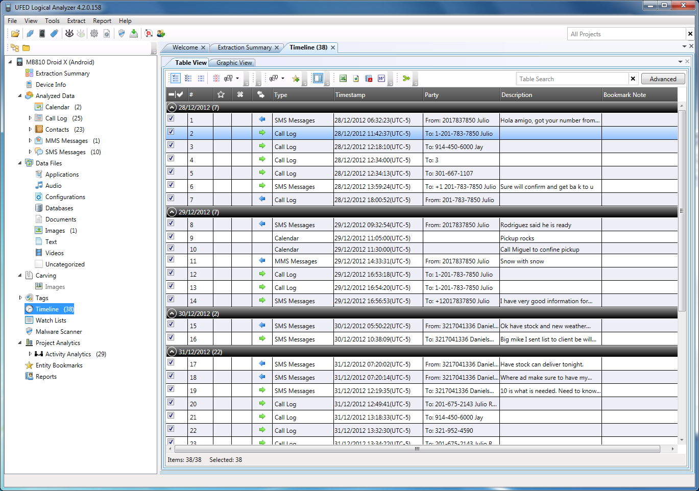Uncheck the checkbox on row 1

pos(171,119)
